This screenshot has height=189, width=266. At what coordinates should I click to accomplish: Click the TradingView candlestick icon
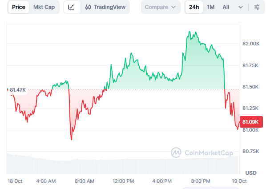[88, 7]
